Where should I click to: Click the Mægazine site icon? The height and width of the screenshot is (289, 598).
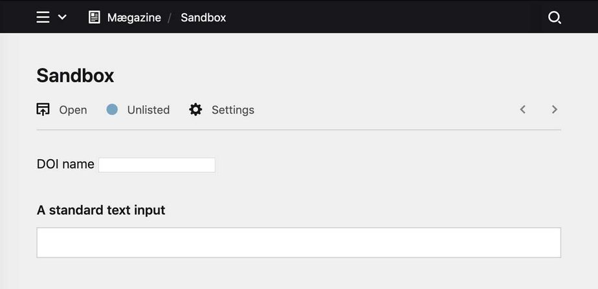coord(94,17)
